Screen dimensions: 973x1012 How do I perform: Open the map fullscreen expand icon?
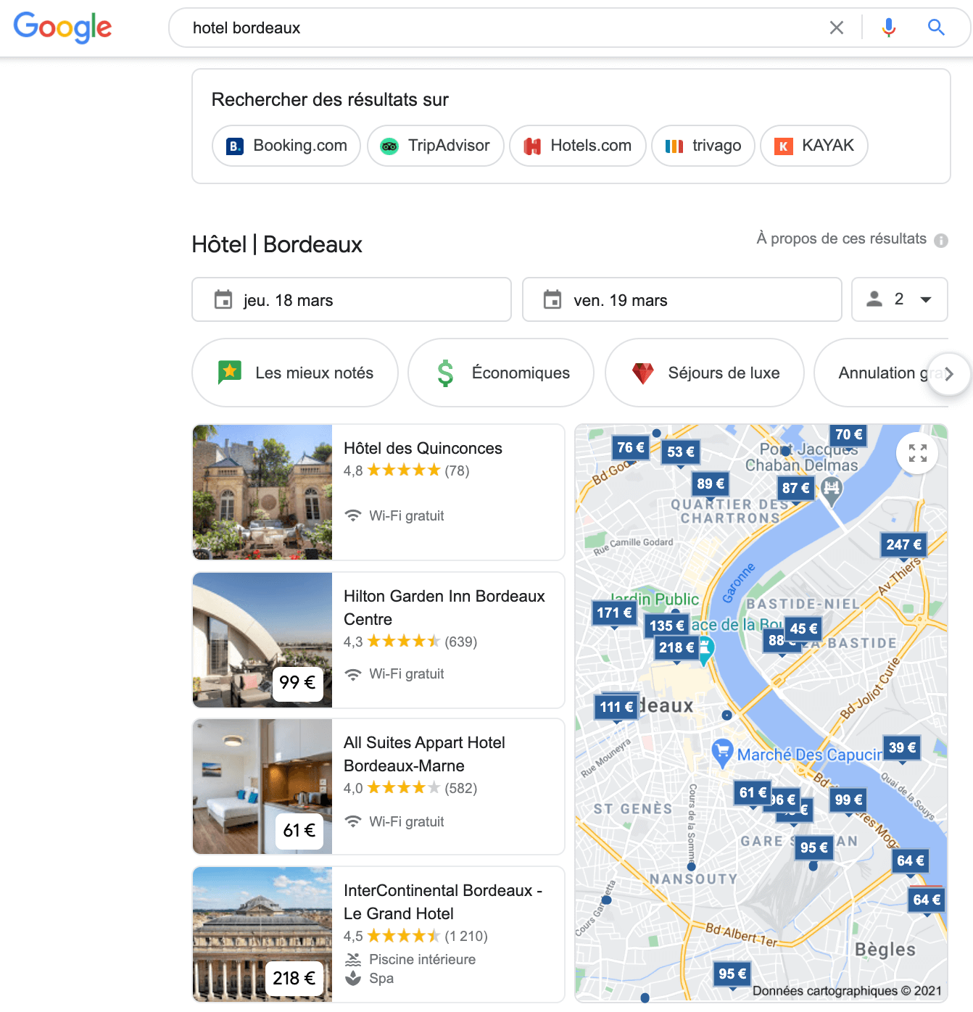(x=917, y=452)
